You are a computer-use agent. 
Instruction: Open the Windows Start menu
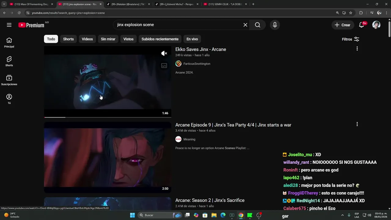point(132,215)
